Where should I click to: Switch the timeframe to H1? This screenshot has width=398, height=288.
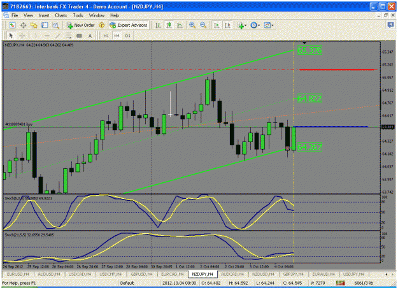point(106,36)
